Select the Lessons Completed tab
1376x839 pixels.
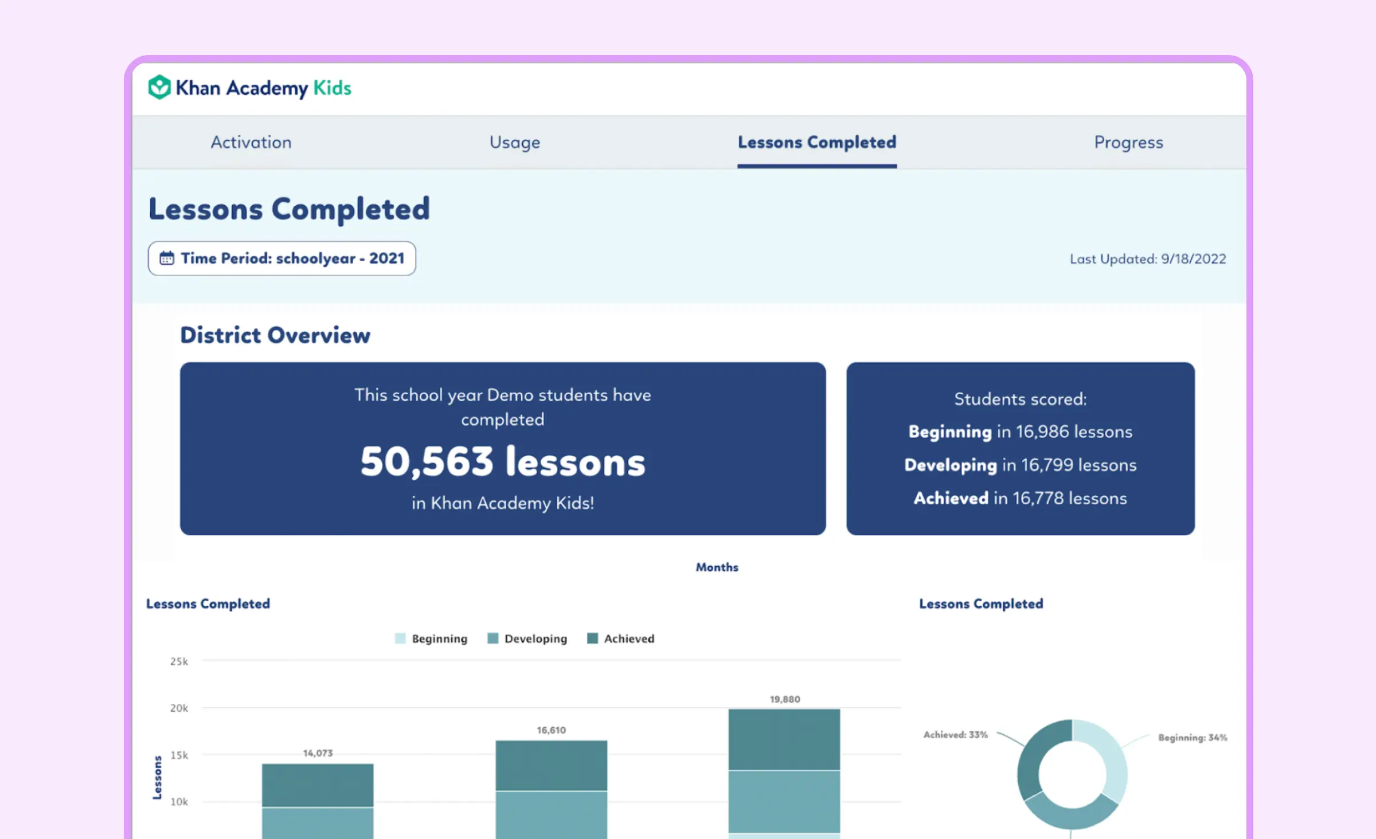click(x=817, y=142)
